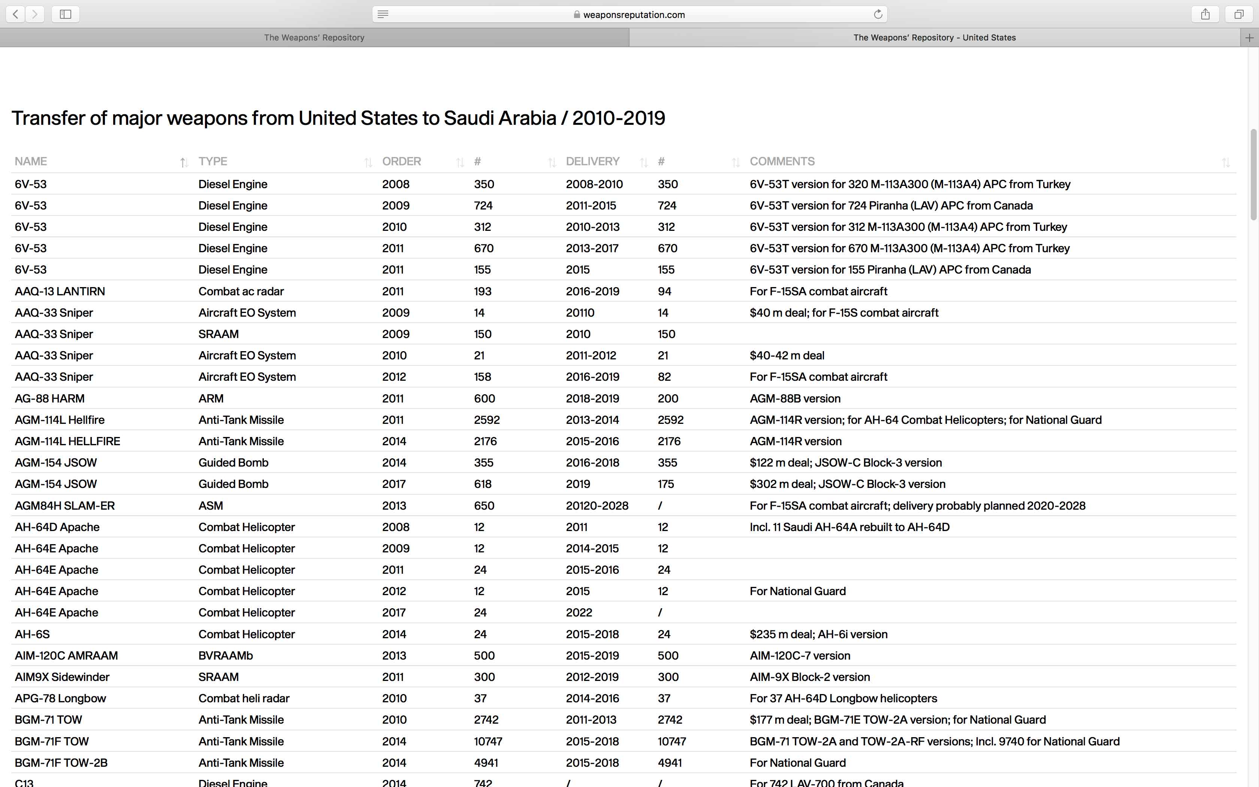Image resolution: width=1259 pixels, height=787 pixels.
Task: Switch to The Weapons' Repository tab
Action: click(x=314, y=37)
